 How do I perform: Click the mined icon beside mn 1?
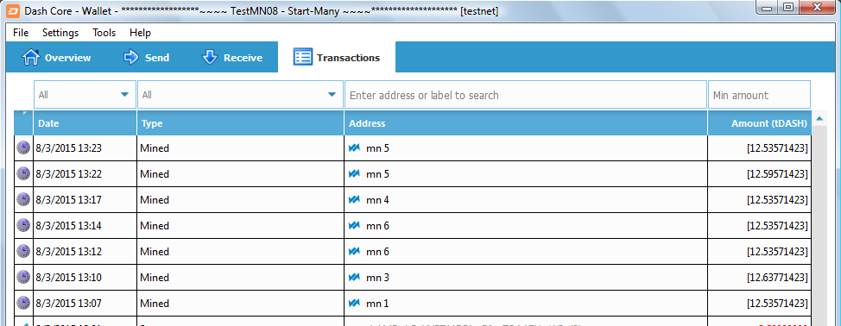pyautogui.click(x=354, y=303)
